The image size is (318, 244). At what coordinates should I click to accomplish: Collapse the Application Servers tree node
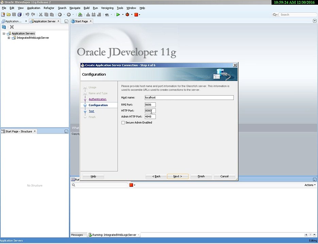coord(4,34)
